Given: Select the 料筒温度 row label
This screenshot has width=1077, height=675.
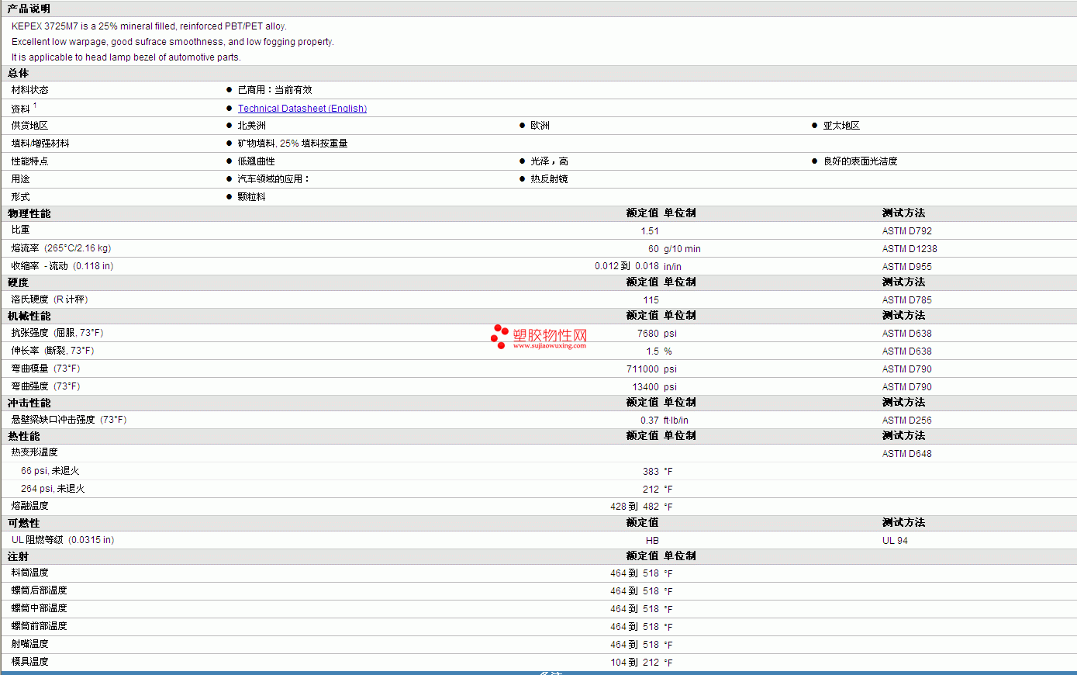Looking at the screenshot, I should [x=29, y=573].
